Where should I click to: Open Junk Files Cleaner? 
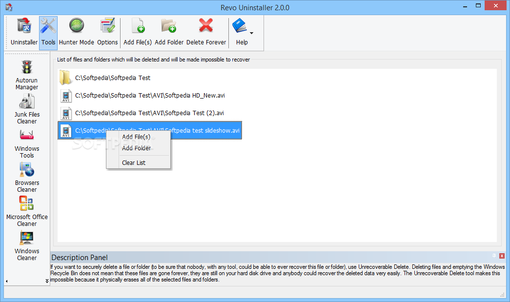click(x=27, y=109)
